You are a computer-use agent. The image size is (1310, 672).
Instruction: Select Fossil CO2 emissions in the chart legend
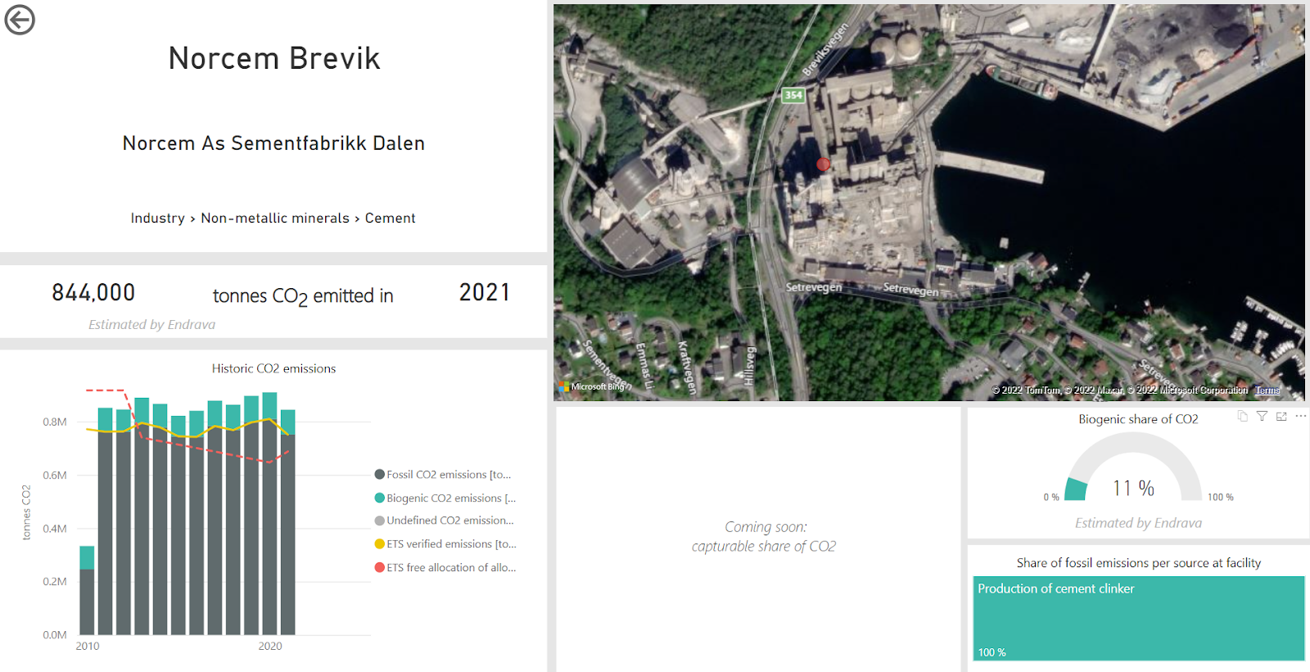443,475
